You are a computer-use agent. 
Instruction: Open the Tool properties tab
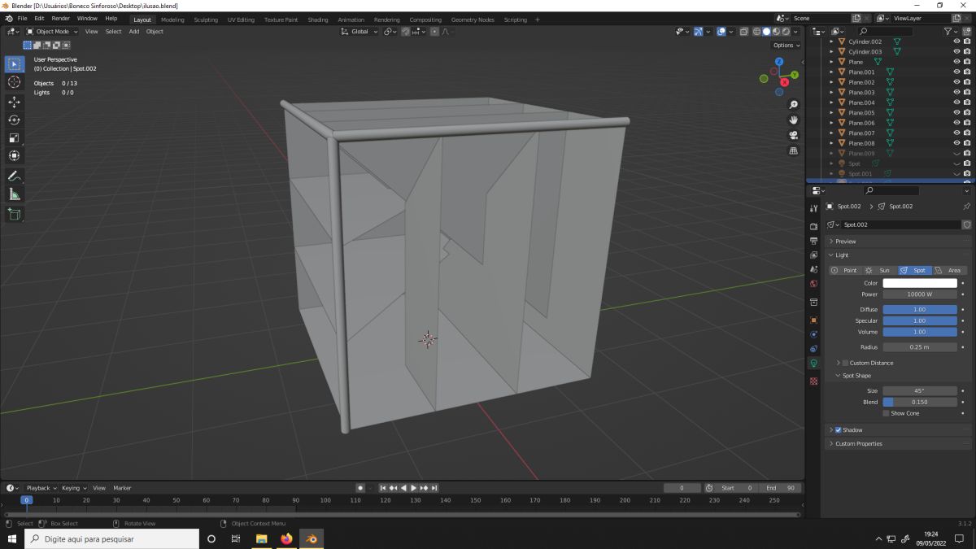coord(813,208)
